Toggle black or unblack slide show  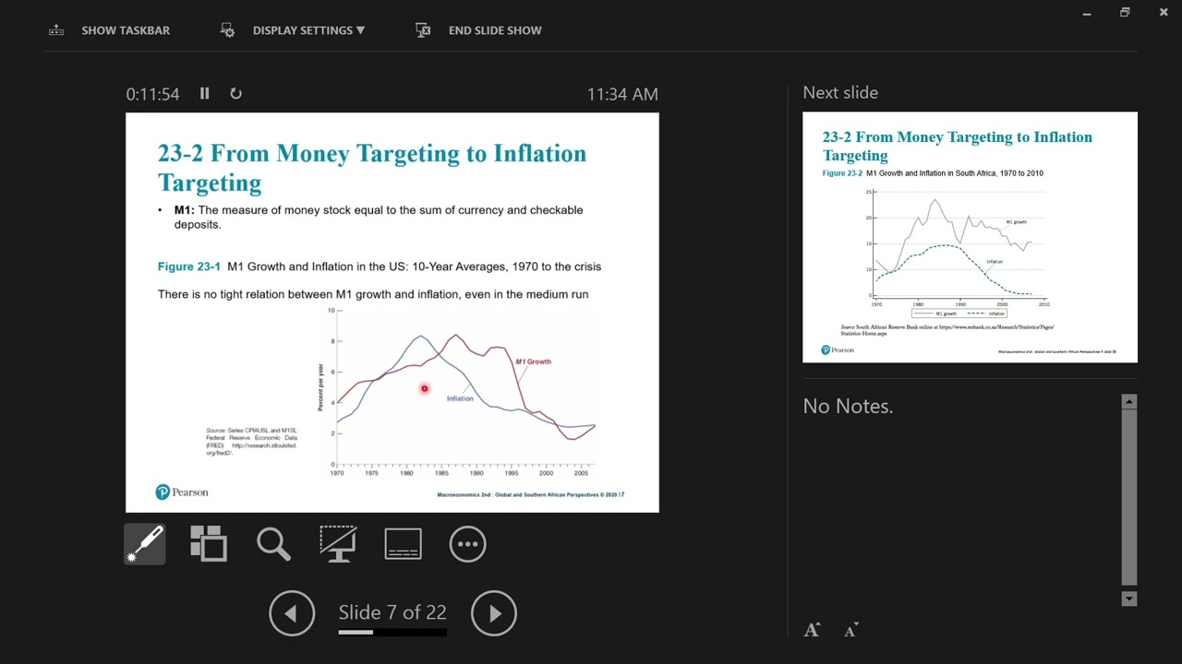tap(338, 544)
